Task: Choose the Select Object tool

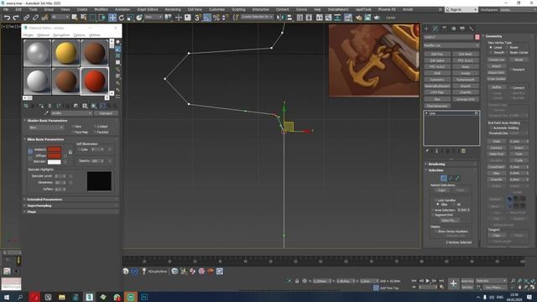Action: click(75, 17)
